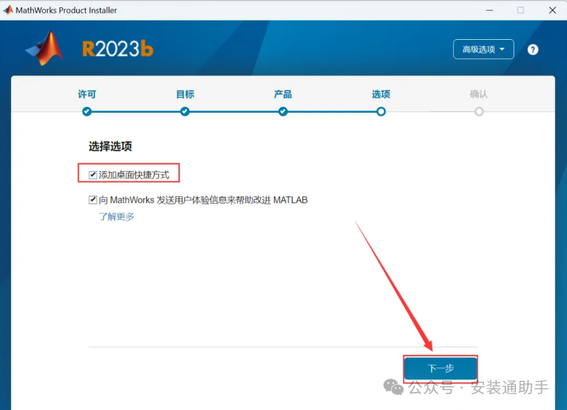Image resolution: width=567 pixels, height=410 pixels.
Task: Click the MathWorks icon in the title bar
Action: pos(8,10)
